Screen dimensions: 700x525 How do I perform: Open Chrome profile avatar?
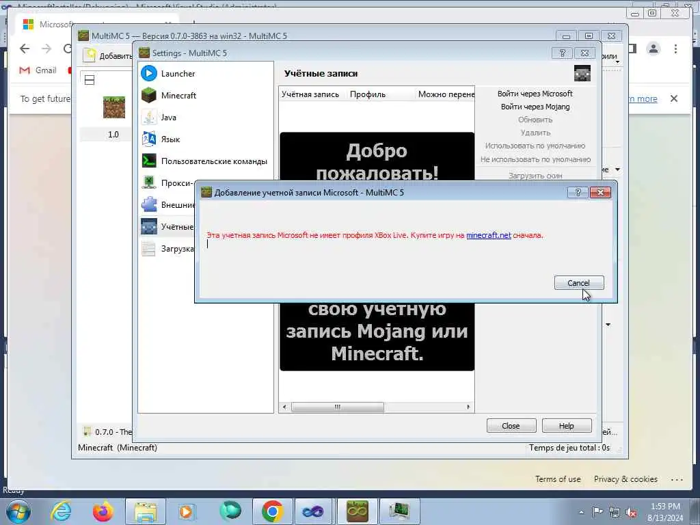coord(653,49)
